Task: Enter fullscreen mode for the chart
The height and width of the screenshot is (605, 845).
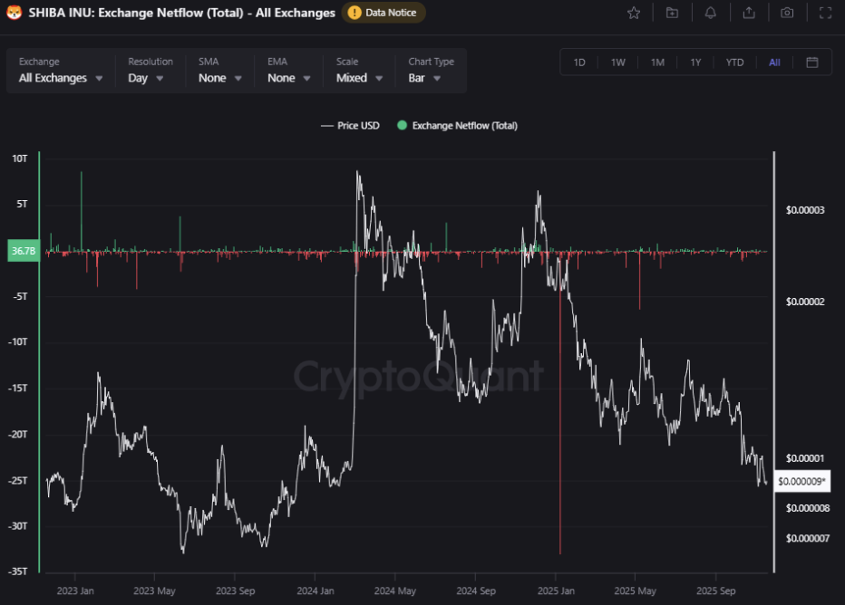Action: pos(825,13)
